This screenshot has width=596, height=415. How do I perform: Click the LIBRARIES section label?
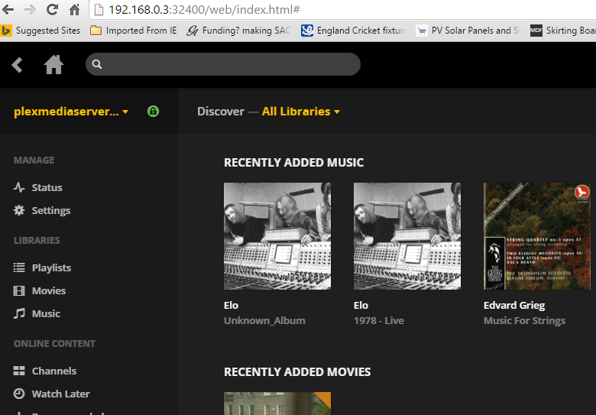[37, 240]
